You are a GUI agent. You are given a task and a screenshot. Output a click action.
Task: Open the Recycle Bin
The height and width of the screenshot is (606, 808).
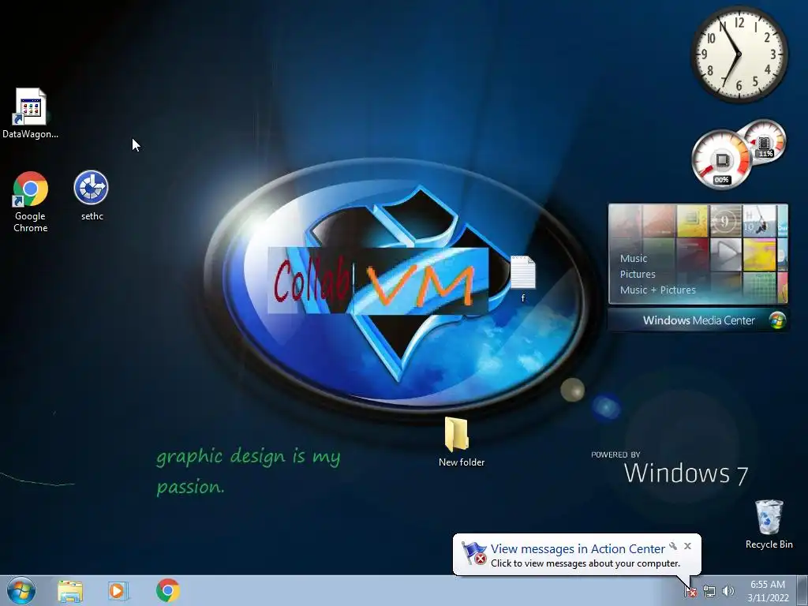(769, 524)
